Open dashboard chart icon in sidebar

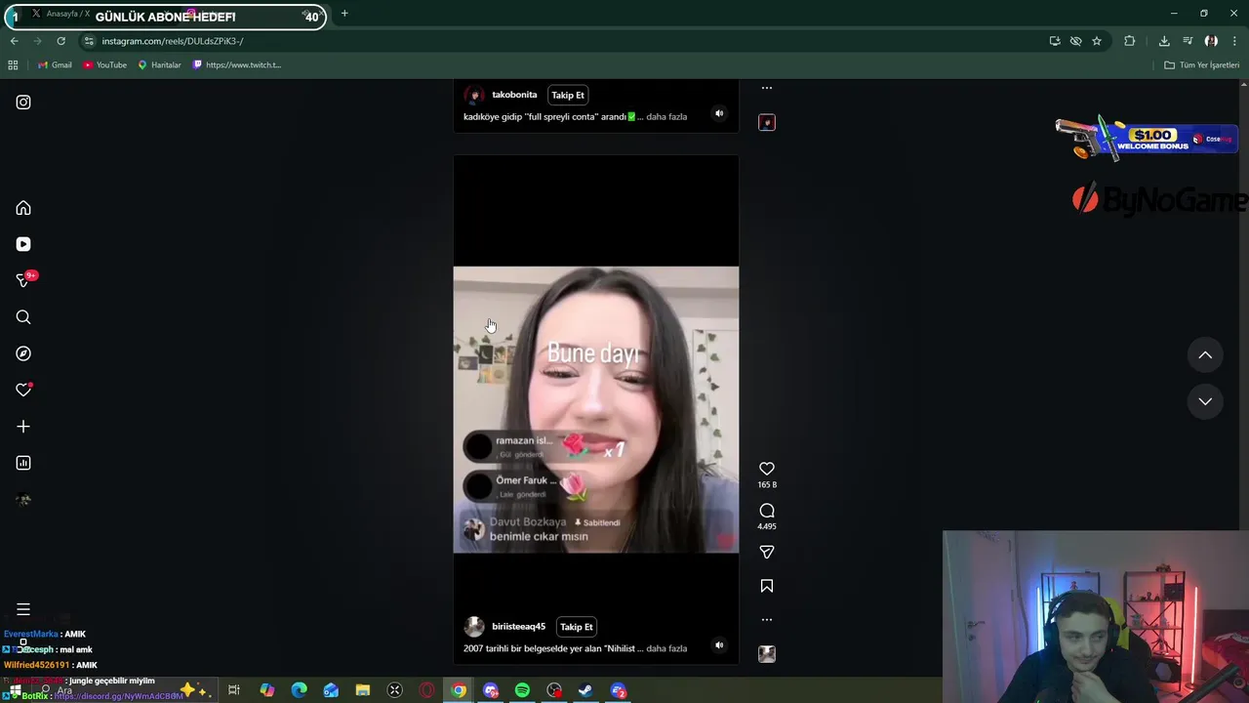tap(23, 463)
